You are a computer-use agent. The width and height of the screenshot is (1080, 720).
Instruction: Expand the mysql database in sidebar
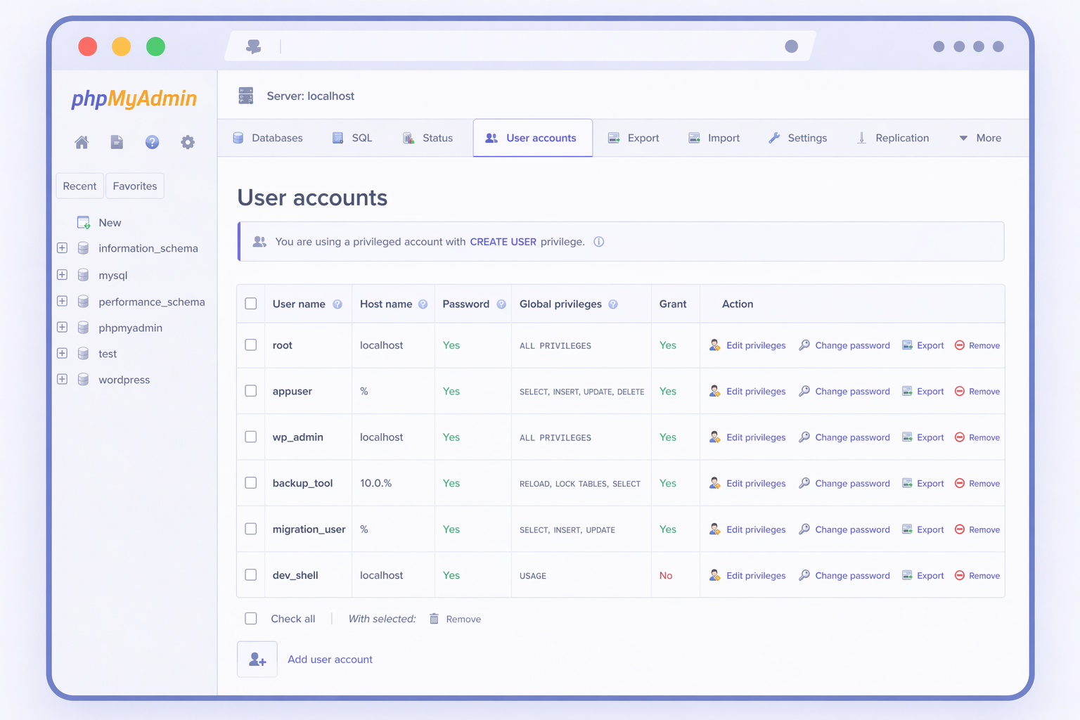[x=63, y=275]
